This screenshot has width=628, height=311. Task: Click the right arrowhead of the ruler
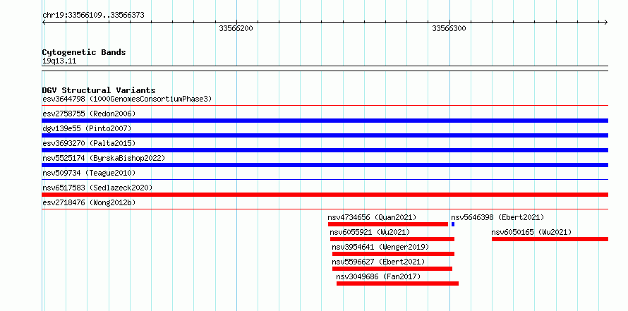[606, 23]
